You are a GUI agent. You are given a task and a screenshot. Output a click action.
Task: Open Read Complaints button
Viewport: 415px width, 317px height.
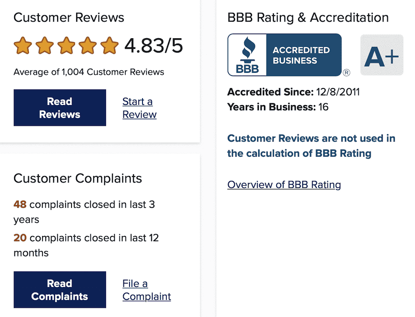(x=60, y=289)
